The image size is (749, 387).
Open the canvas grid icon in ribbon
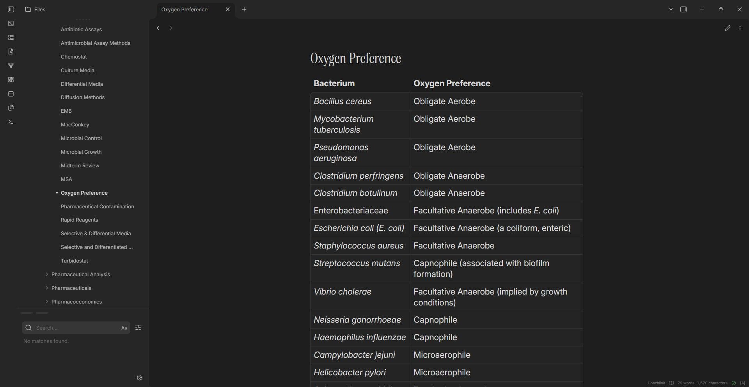[11, 80]
